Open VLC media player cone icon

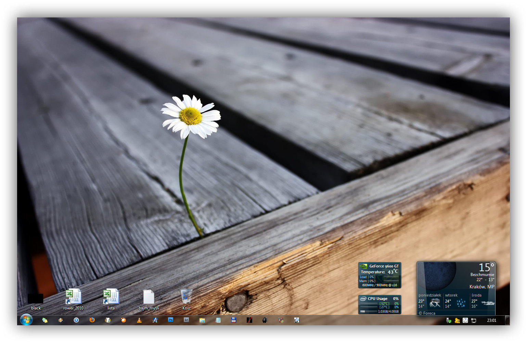click(139, 320)
